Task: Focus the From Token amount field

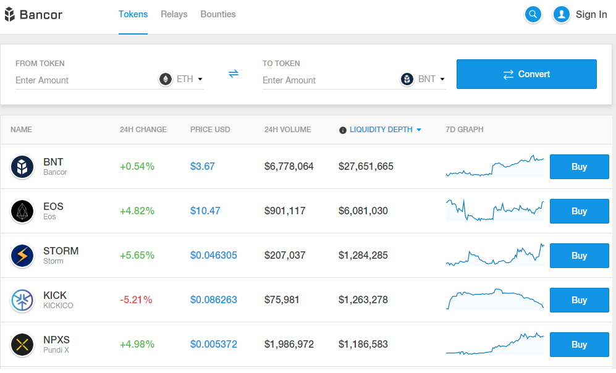Action: pyautogui.click(x=85, y=80)
